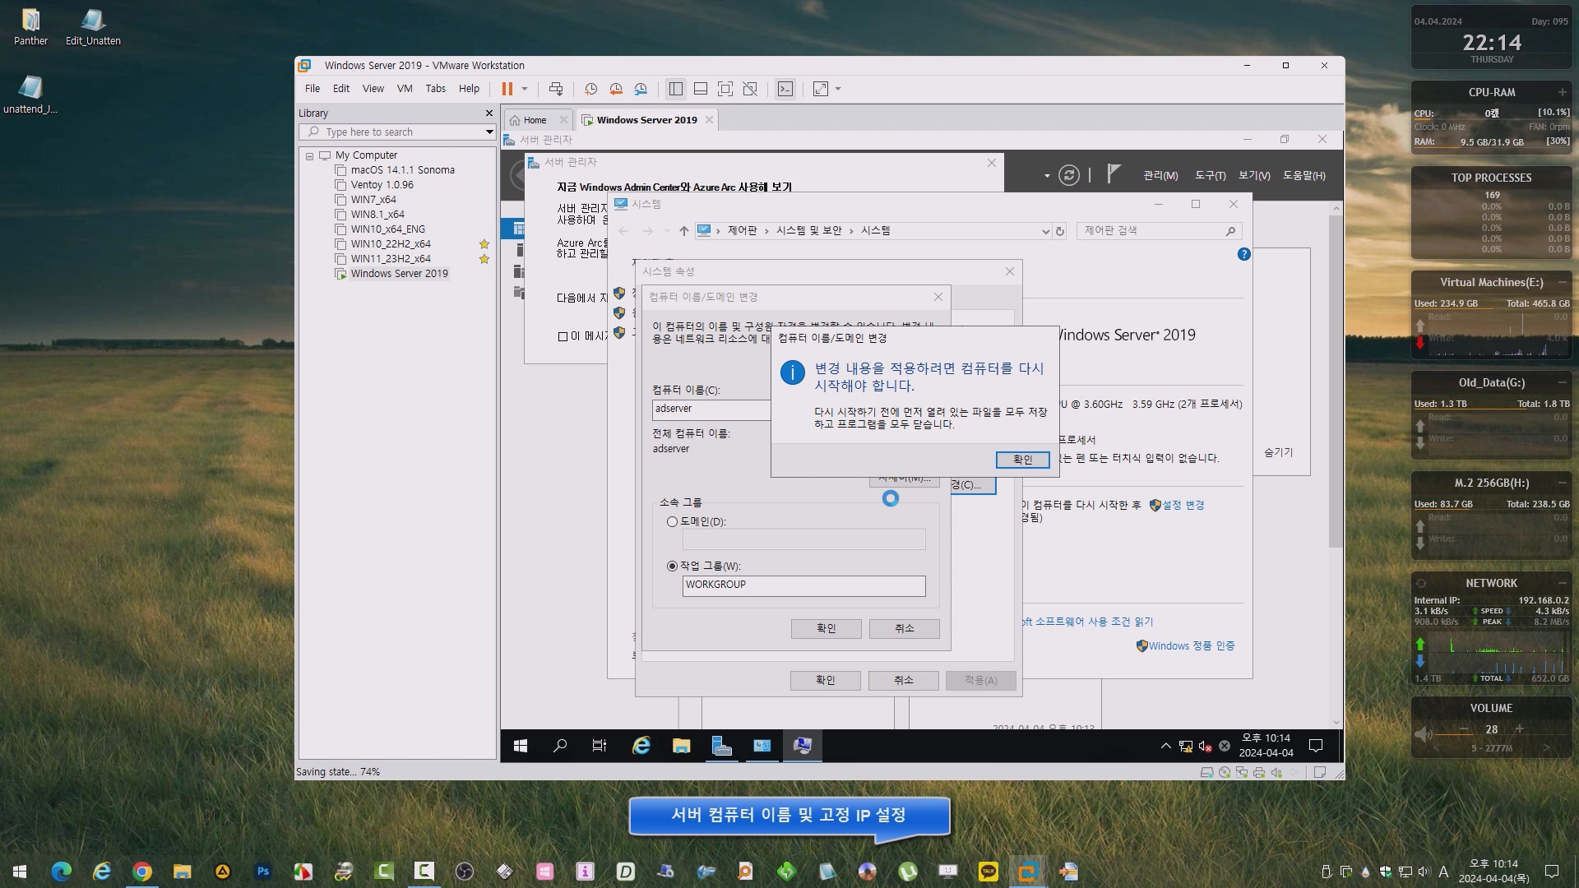The image size is (1579, 888).
Task: Toggle the thumbnail bar icon in VMware toolbar
Action: (x=701, y=89)
